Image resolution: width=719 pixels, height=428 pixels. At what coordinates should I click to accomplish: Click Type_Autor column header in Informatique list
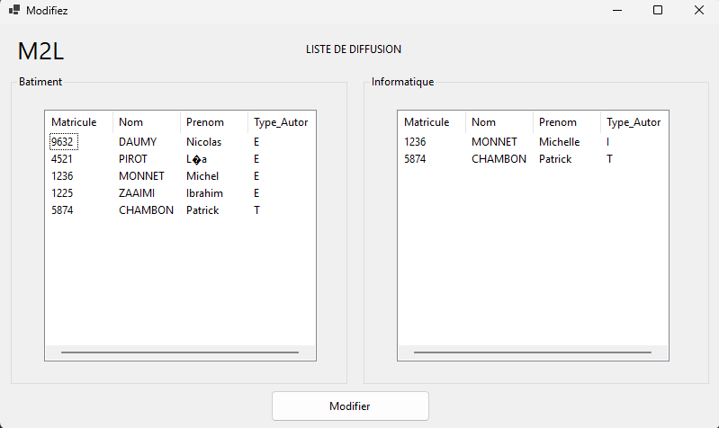coord(634,122)
